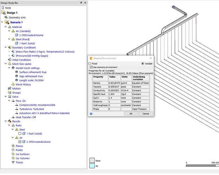Uncheck 2 CFDCreatedVolume under Results Air

tap(20, 142)
